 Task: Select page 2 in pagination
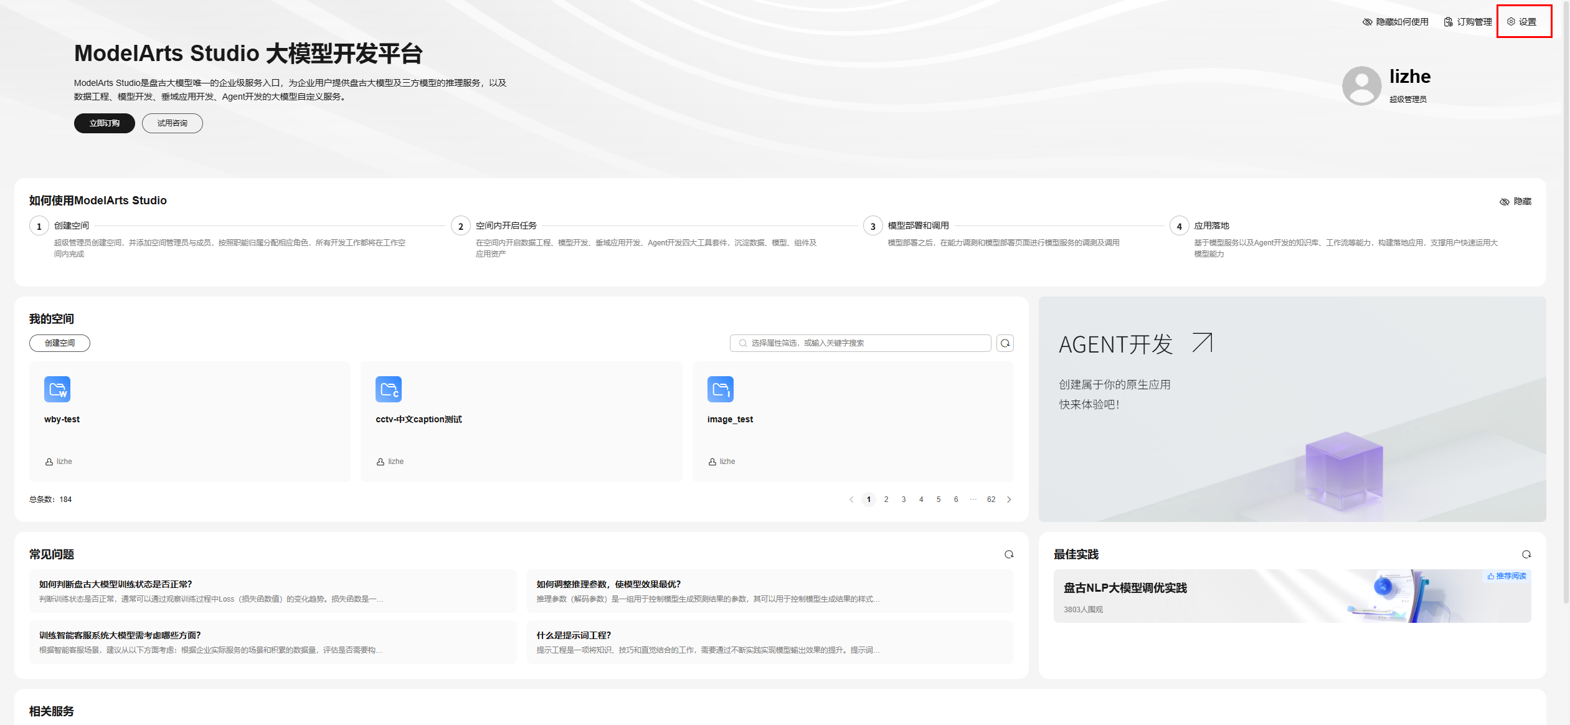[x=886, y=500]
